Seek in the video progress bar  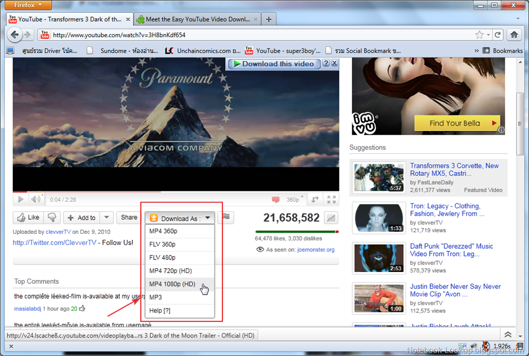[176, 191]
